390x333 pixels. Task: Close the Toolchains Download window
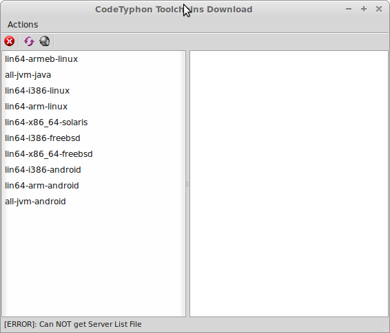[x=379, y=9]
